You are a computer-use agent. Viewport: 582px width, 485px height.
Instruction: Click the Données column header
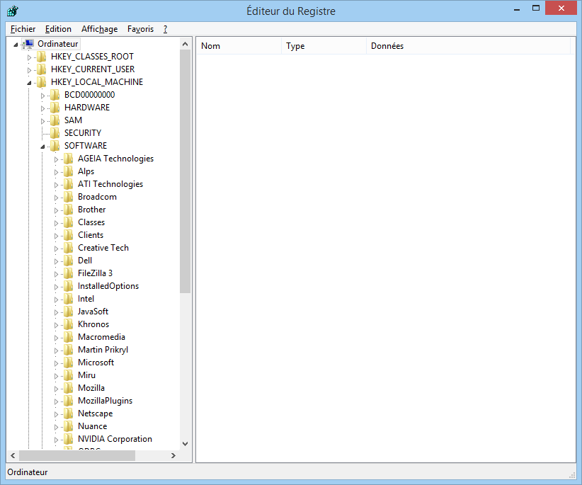tap(468, 45)
